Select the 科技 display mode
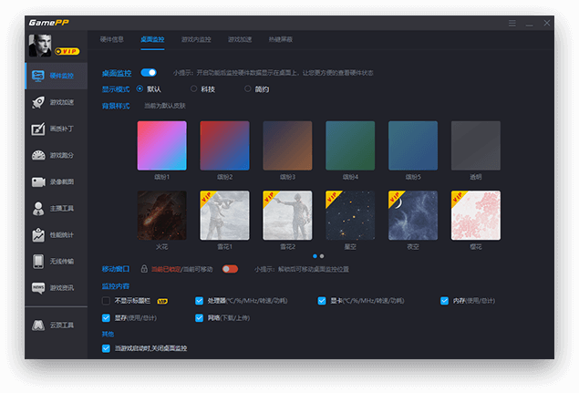Image resolution: width=579 pixels, height=393 pixels. 194,88
